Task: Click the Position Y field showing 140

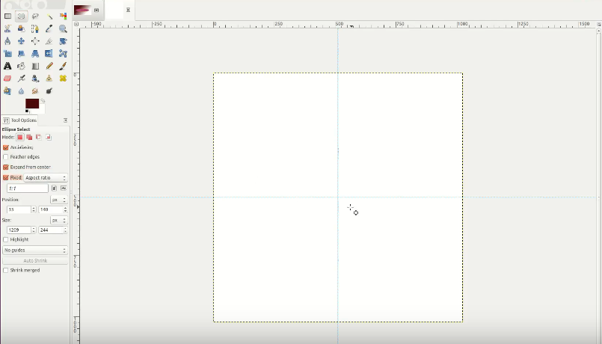Action: point(51,209)
